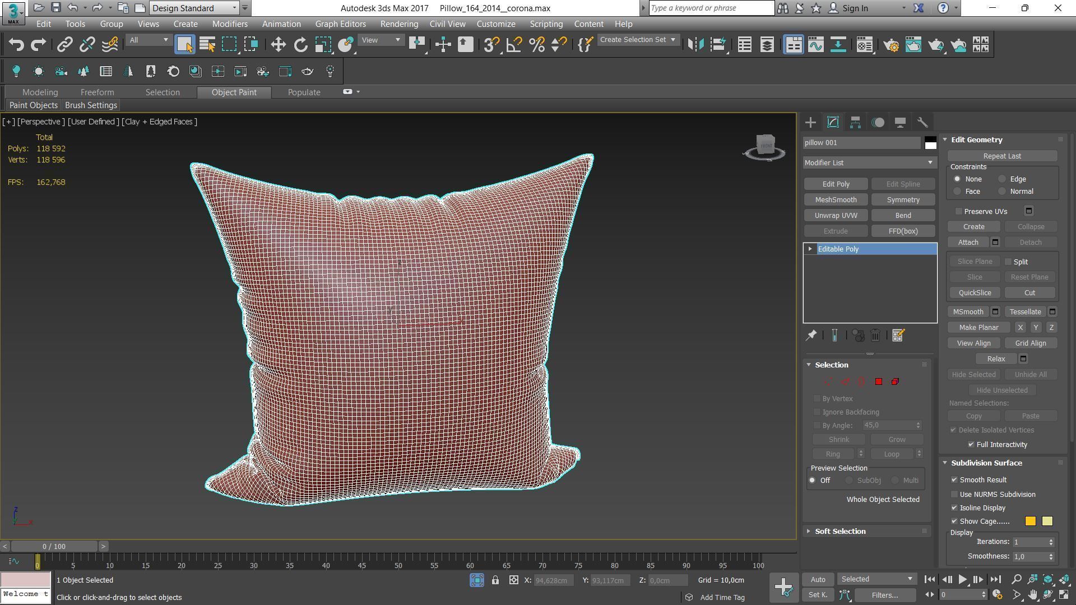Enable Preserve UVs checkbox
Screen dimensions: 1076x605
pyautogui.click(x=959, y=212)
